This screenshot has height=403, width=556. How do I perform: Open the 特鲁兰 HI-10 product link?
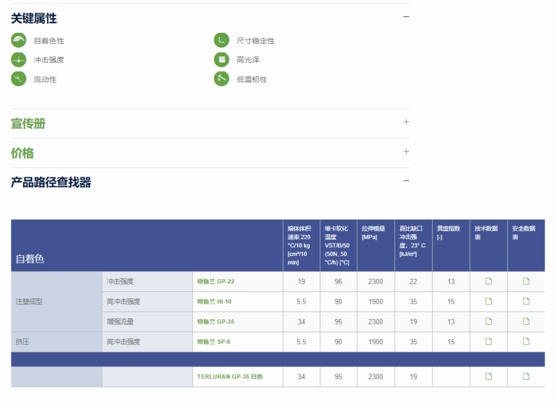point(214,302)
